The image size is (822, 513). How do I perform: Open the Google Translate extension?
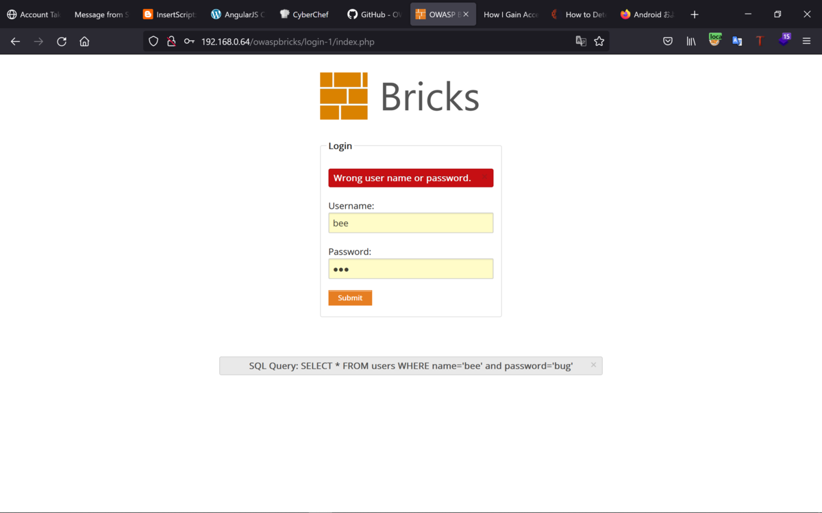(737, 42)
